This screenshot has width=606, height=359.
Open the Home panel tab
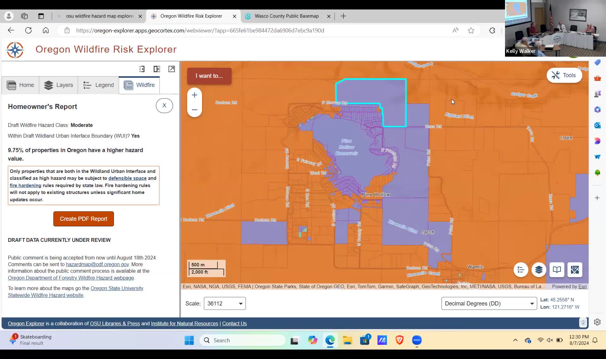(x=21, y=85)
